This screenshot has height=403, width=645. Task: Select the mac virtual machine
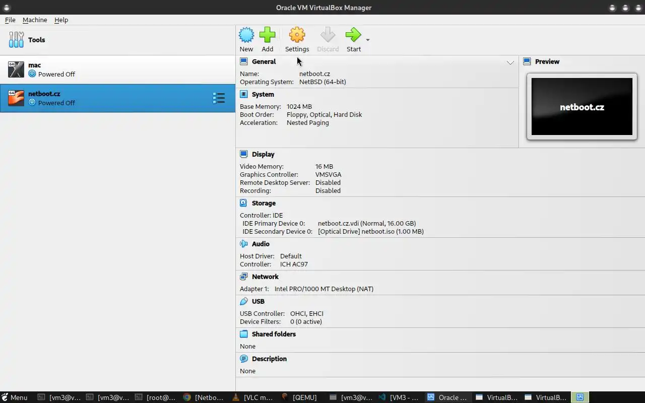tap(117, 70)
